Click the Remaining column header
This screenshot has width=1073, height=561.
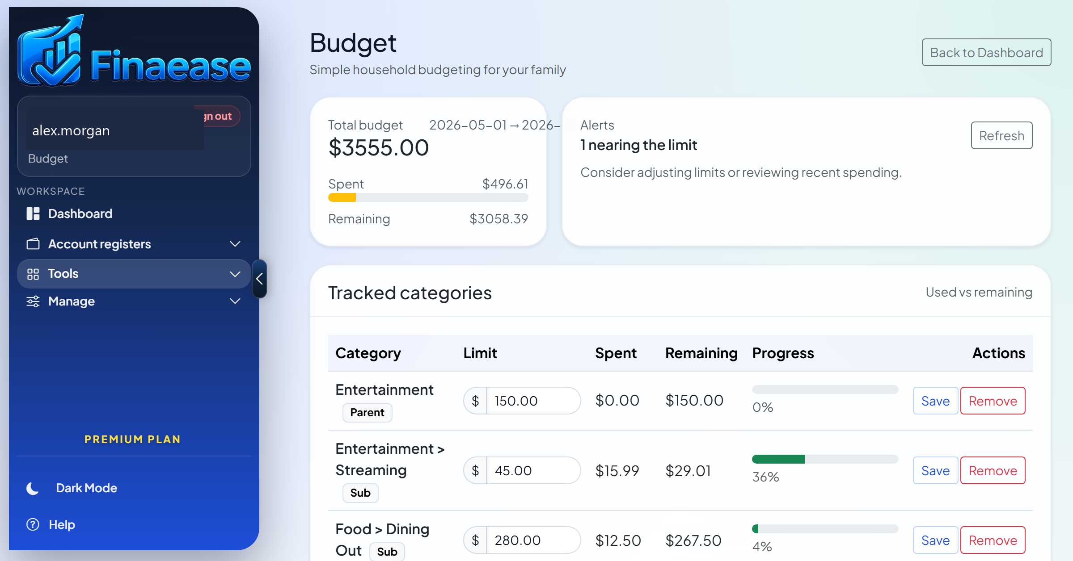[x=701, y=353]
